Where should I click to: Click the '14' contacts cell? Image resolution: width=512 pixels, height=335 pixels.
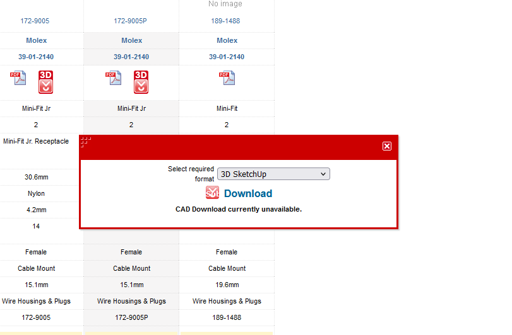(36, 226)
